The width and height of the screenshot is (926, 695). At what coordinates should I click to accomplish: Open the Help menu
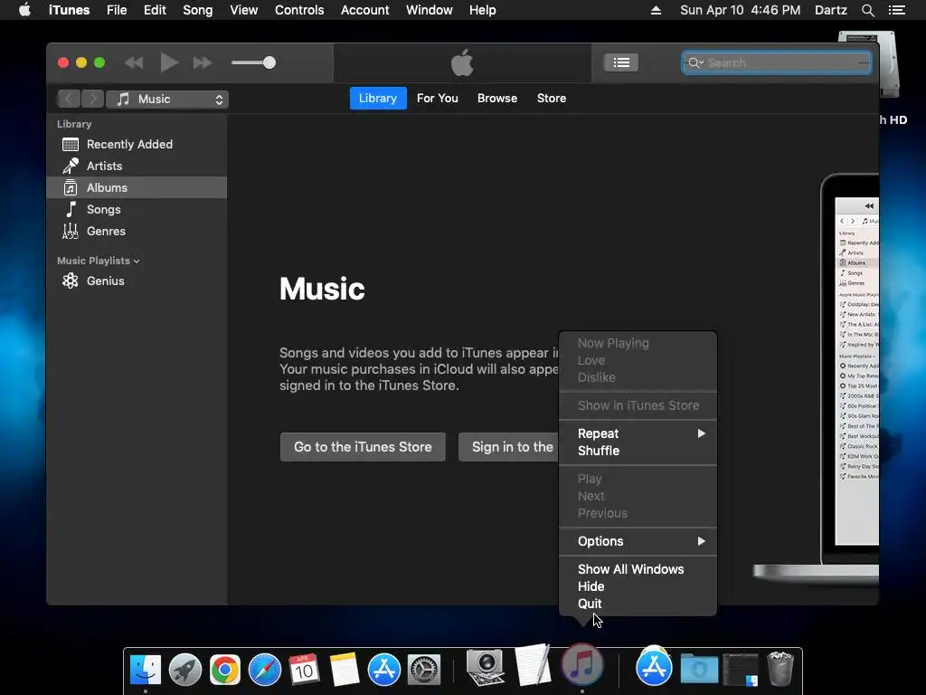483,10
